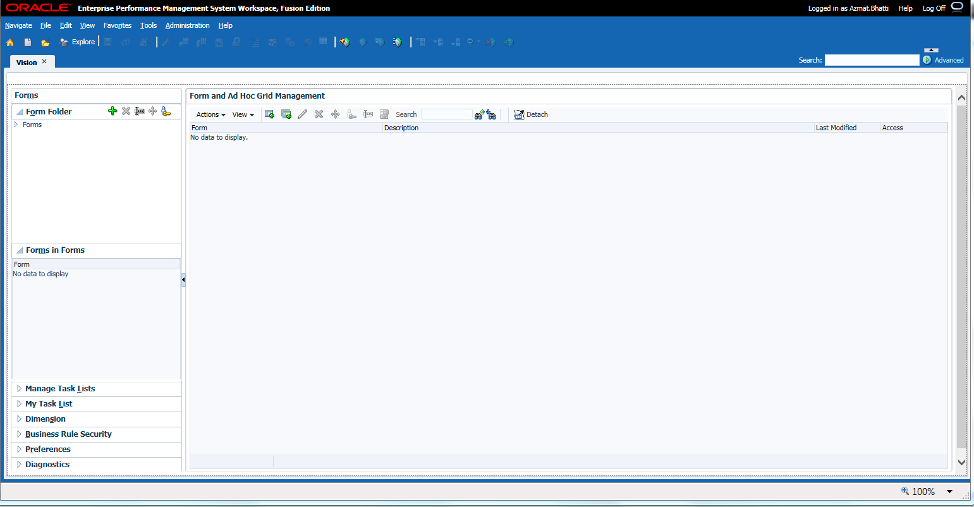
Task: Click the disabled Save disk icon in the main toolbar
Action: [x=108, y=42]
